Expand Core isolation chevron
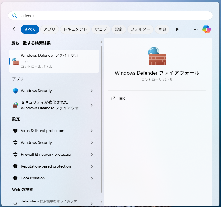Screen dimensions: 221x207 tap(92, 178)
